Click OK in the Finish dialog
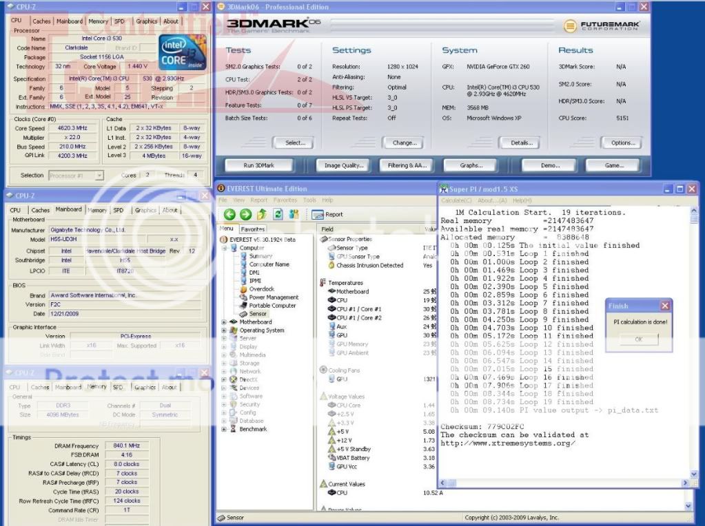The image size is (705, 526). click(637, 339)
